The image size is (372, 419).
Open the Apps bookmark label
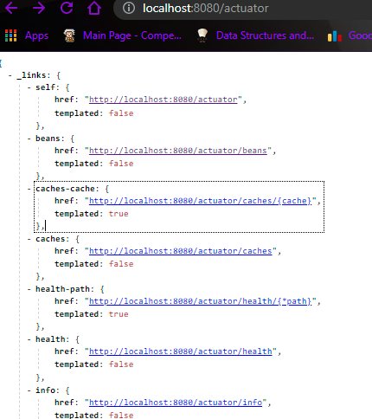click(x=36, y=35)
